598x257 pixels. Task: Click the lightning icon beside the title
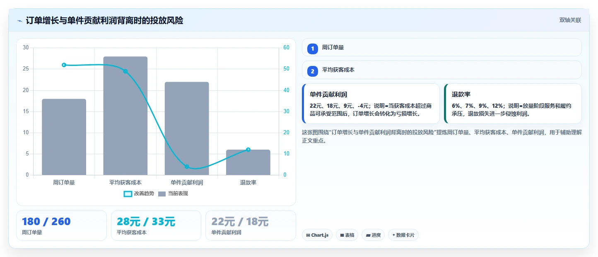[19, 20]
